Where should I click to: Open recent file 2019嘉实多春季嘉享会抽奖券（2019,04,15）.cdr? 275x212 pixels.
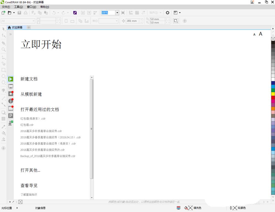coord(51,137)
